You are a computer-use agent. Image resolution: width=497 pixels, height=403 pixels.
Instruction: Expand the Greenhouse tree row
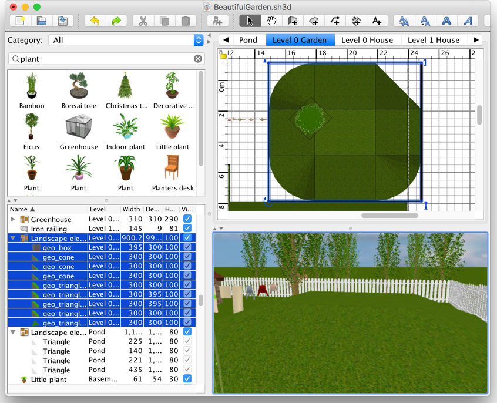[x=14, y=219]
